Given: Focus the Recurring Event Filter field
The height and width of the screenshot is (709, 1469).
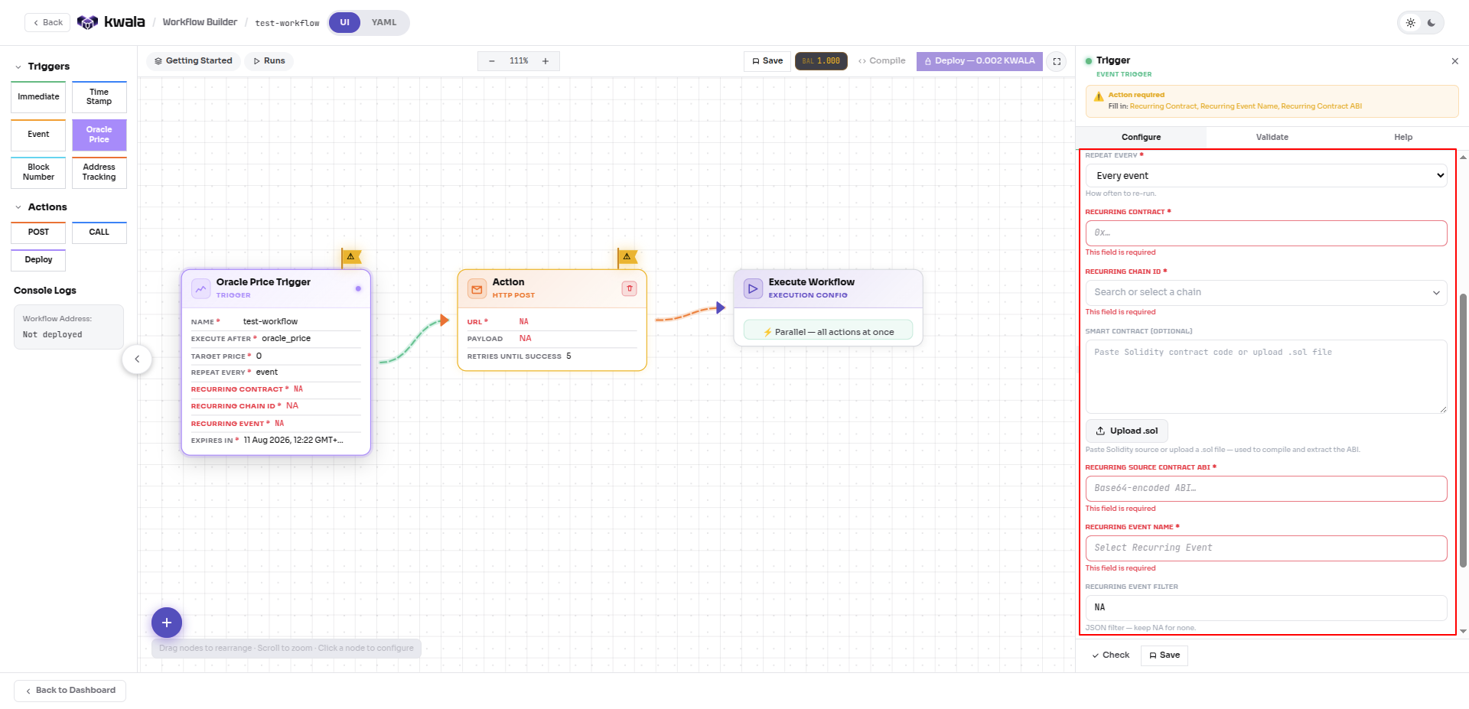Looking at the screenshot, I should (1266, 607).
